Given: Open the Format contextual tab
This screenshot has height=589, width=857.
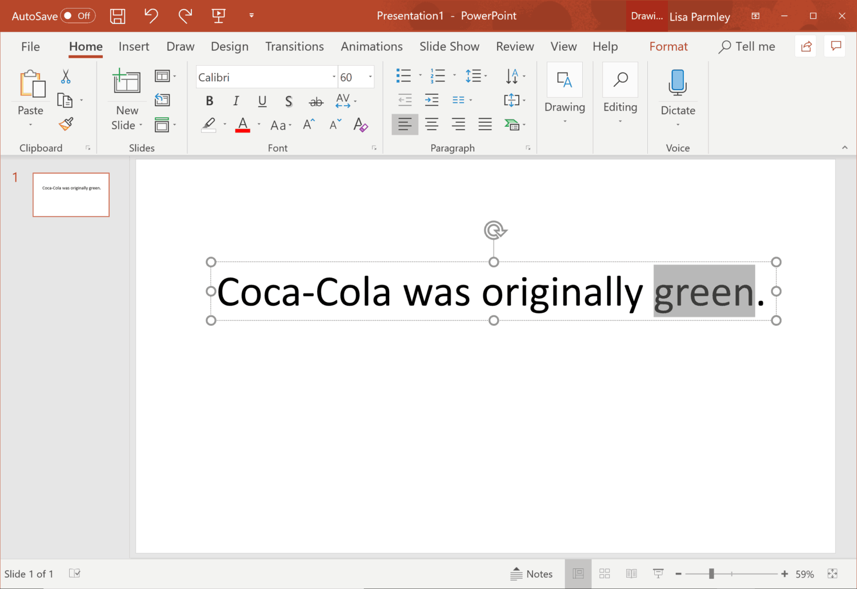Looking at the screenshot, I should [x=668, y=47].
